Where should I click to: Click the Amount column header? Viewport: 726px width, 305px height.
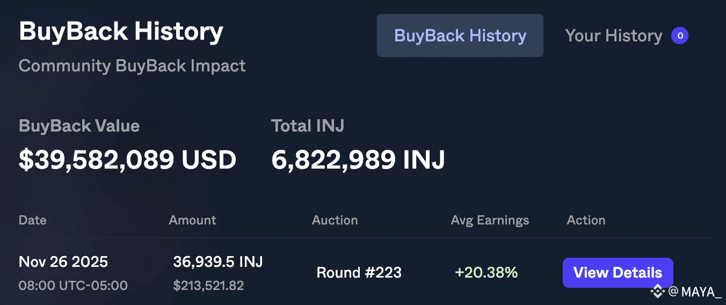pyautogui.click(x=192, y=220)
